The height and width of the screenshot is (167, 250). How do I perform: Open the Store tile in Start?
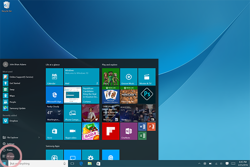click(54, 131)
